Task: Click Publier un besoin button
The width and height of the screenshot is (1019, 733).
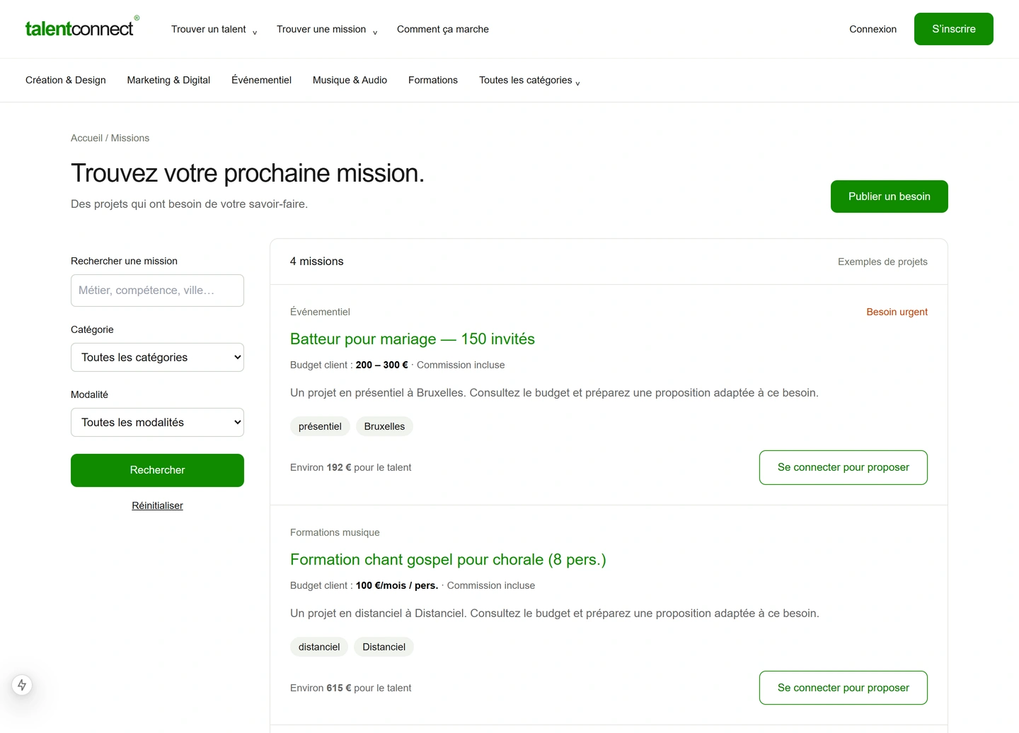Action: pyautogui.click(x=889, y=197)
